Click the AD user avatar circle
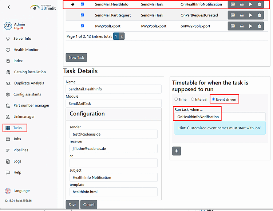Image resolution: width=273 pixels, height=211 pixels. [x=8, y=26]
